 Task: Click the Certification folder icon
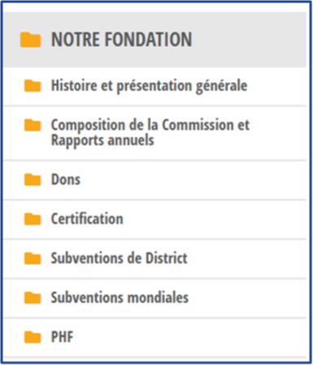click(33, 219)
